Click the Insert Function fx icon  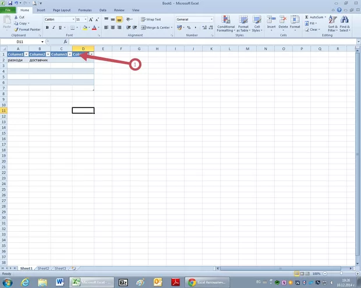click(x=65, y=42)
